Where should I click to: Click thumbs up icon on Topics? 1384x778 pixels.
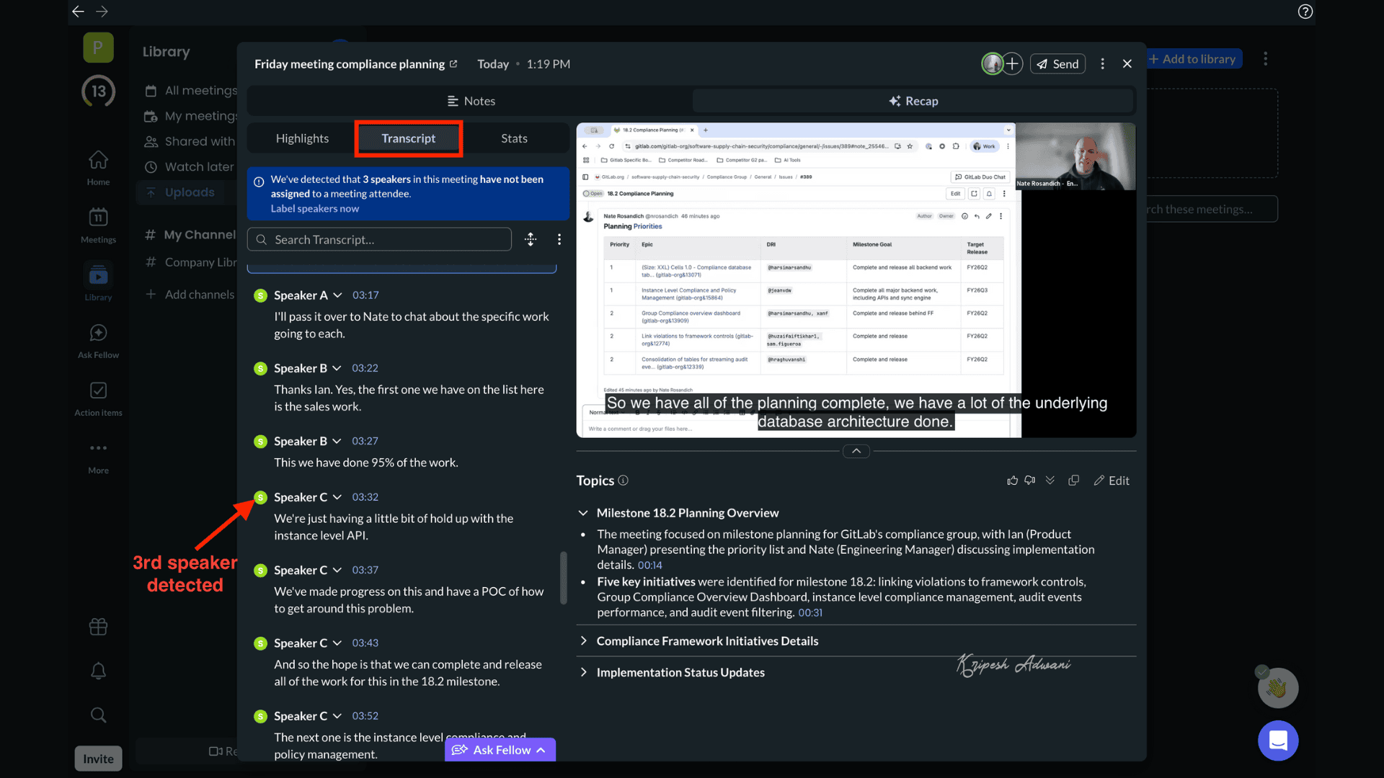pyautogui.click(x=1012, y=480)
